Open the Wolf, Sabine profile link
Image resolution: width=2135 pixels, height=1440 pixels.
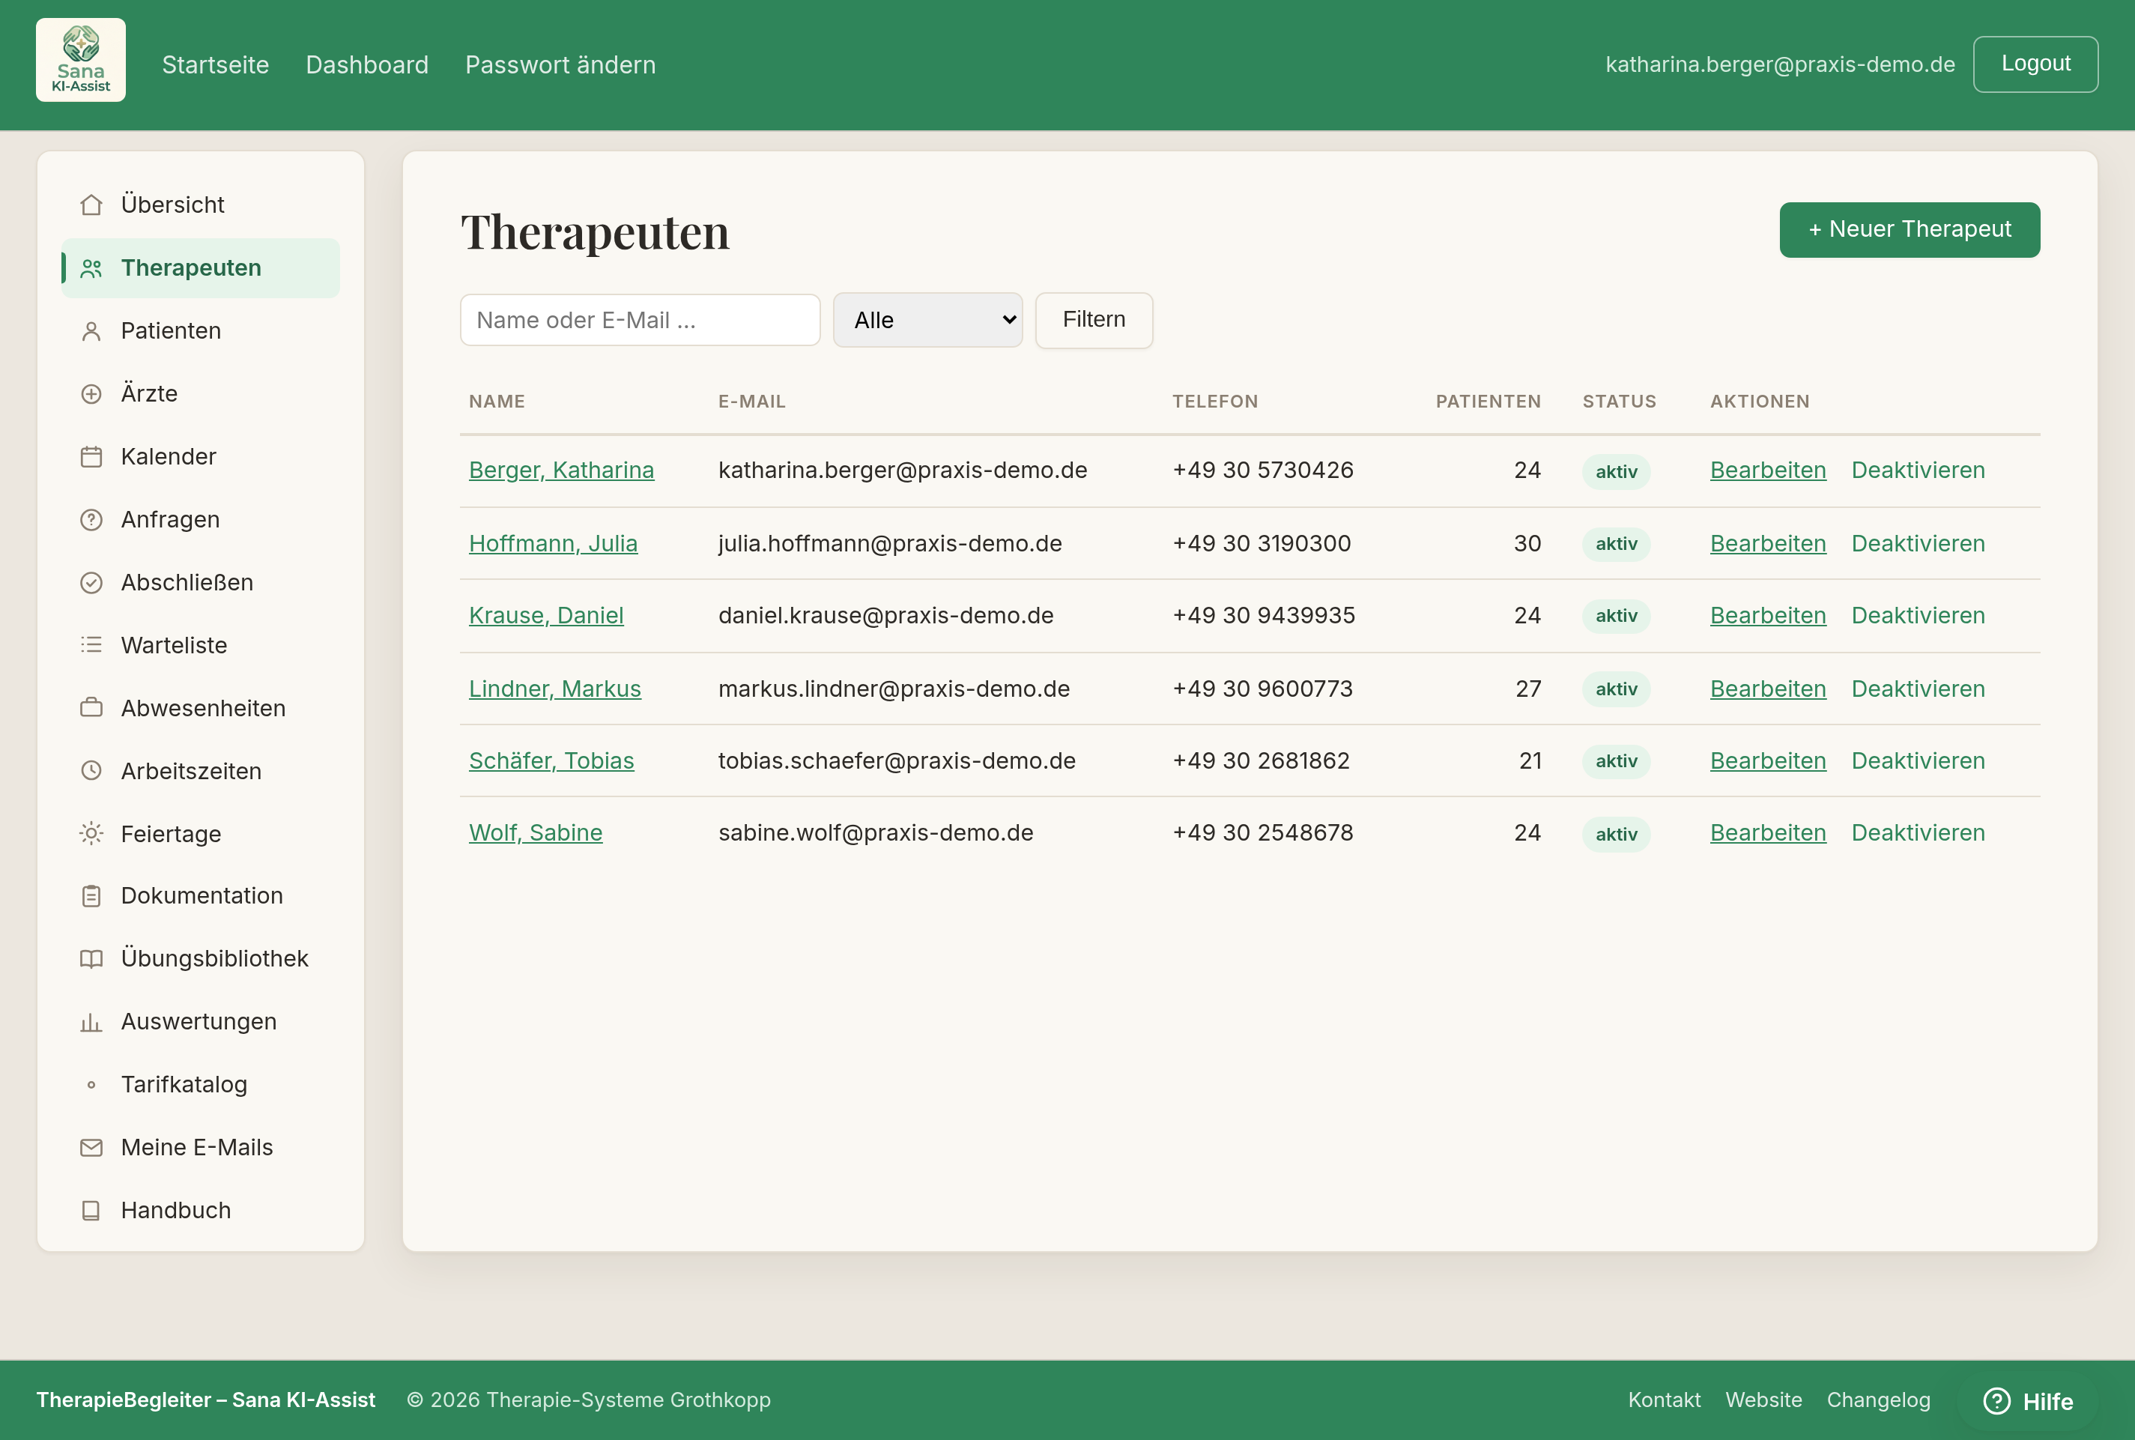(536, 833)
